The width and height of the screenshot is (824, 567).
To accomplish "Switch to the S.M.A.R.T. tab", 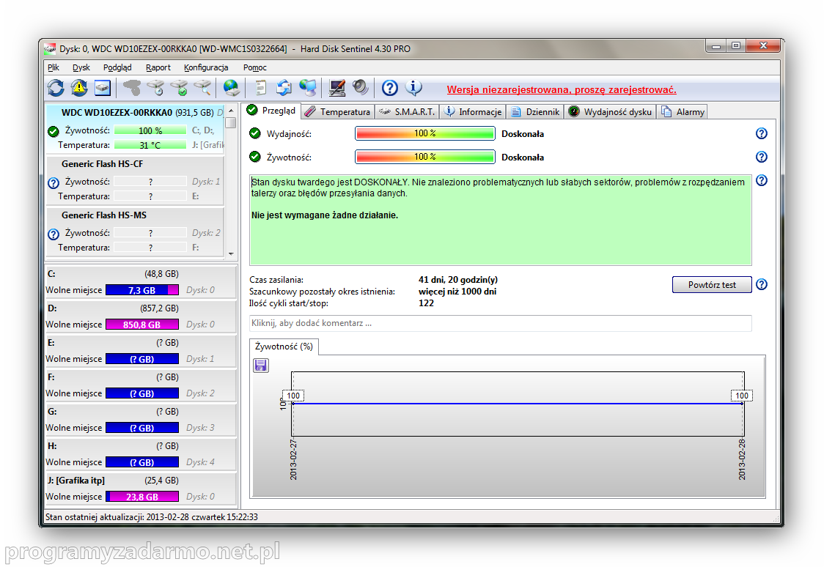I will [x=407, y=112].
